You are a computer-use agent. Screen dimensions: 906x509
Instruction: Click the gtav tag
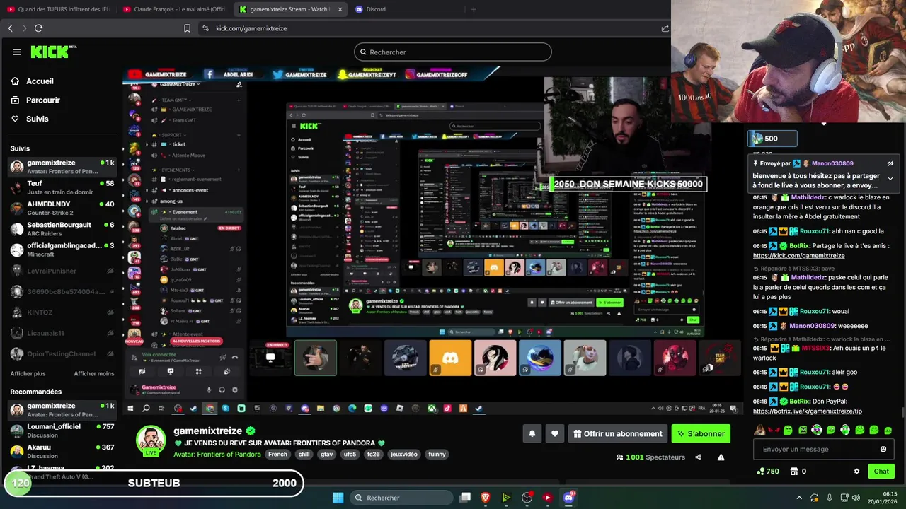(x=326, y=454)
